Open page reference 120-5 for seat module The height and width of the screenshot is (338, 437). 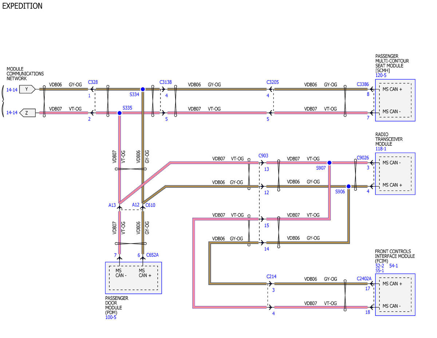pyautogui.click(x=381, y=75)
